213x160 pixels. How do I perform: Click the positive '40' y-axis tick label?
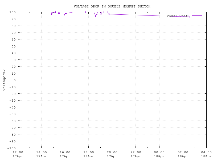click(x=14, y=53)
